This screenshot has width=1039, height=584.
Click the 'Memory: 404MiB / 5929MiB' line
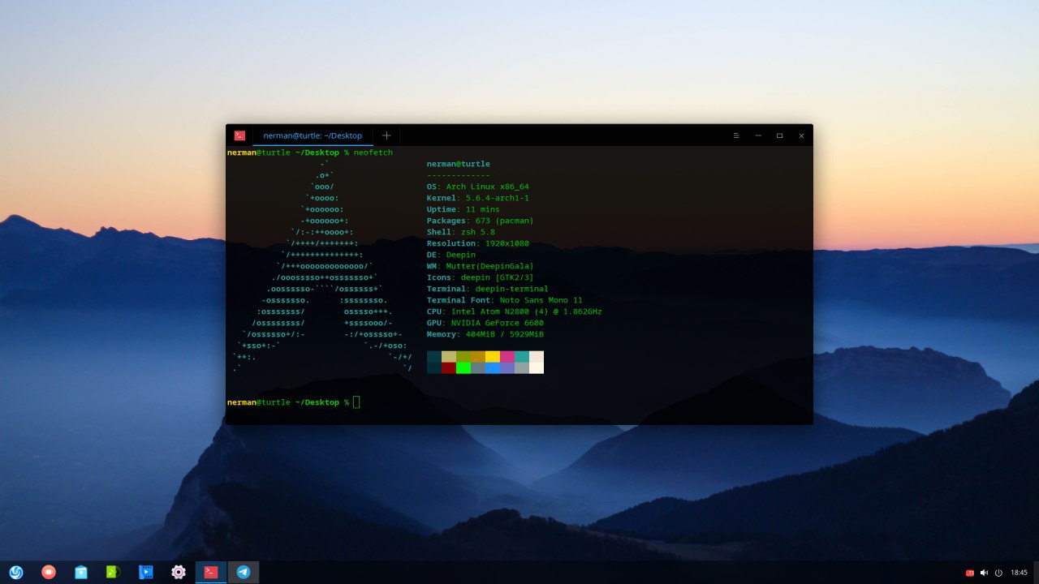click(x=485, y=334)
